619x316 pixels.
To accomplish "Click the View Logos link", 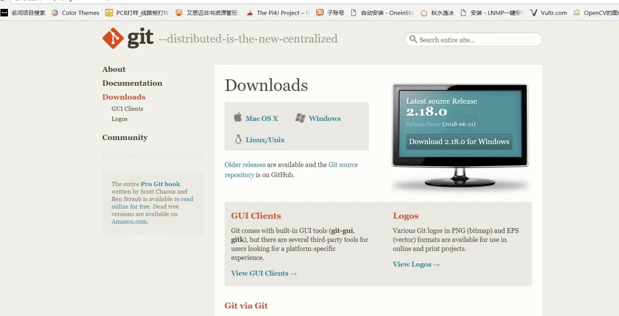I will tap(416, 264).
